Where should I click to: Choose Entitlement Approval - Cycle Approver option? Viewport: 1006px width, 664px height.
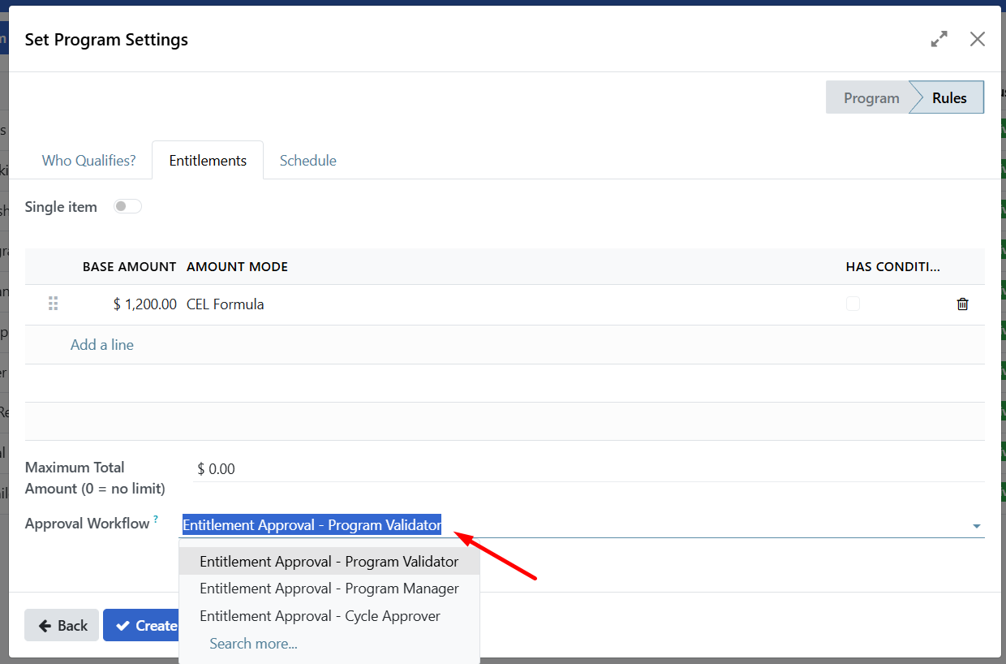click(320, 616)
